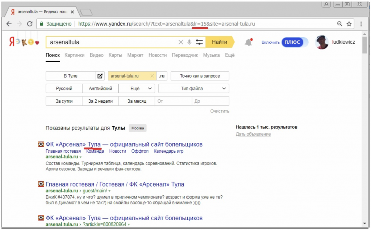Click the page vertical scrollbar thumb

click(x=364, y=45)
